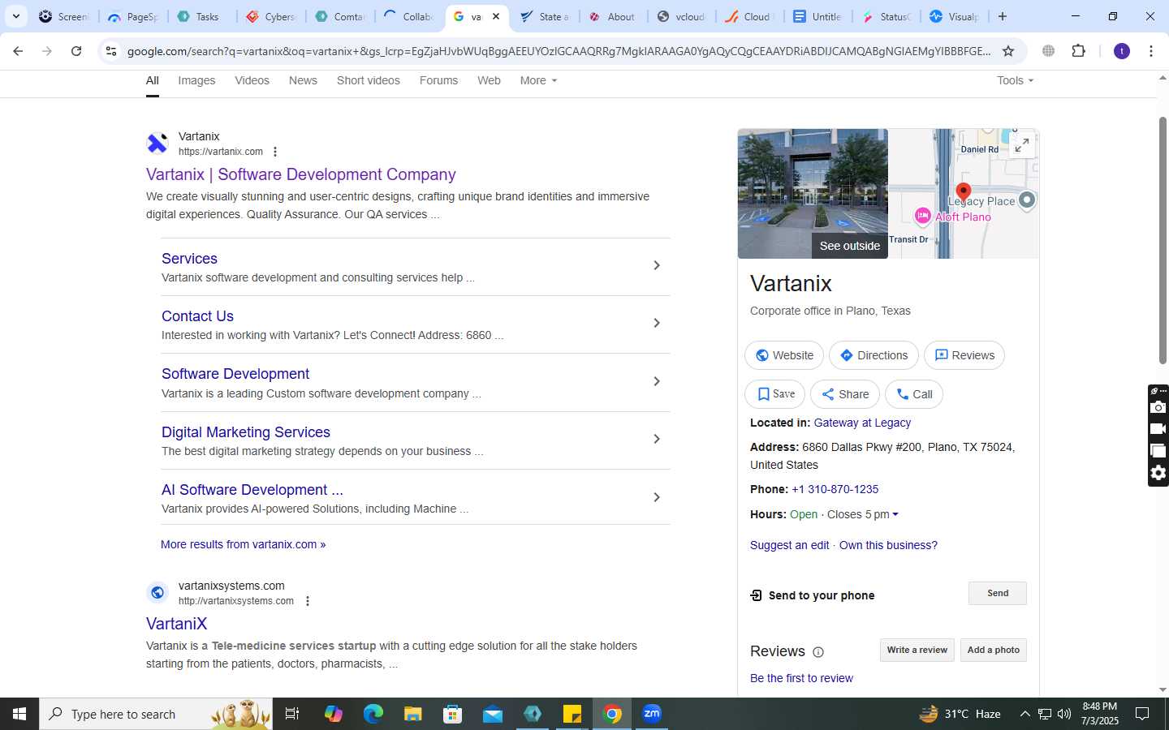Switch to the Tasks browser tab
Viewport: 1169px width, 730px height.
[x=201, y=16]
